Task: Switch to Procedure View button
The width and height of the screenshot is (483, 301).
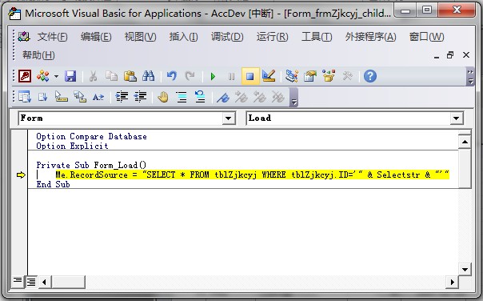Action: (18, 281)
